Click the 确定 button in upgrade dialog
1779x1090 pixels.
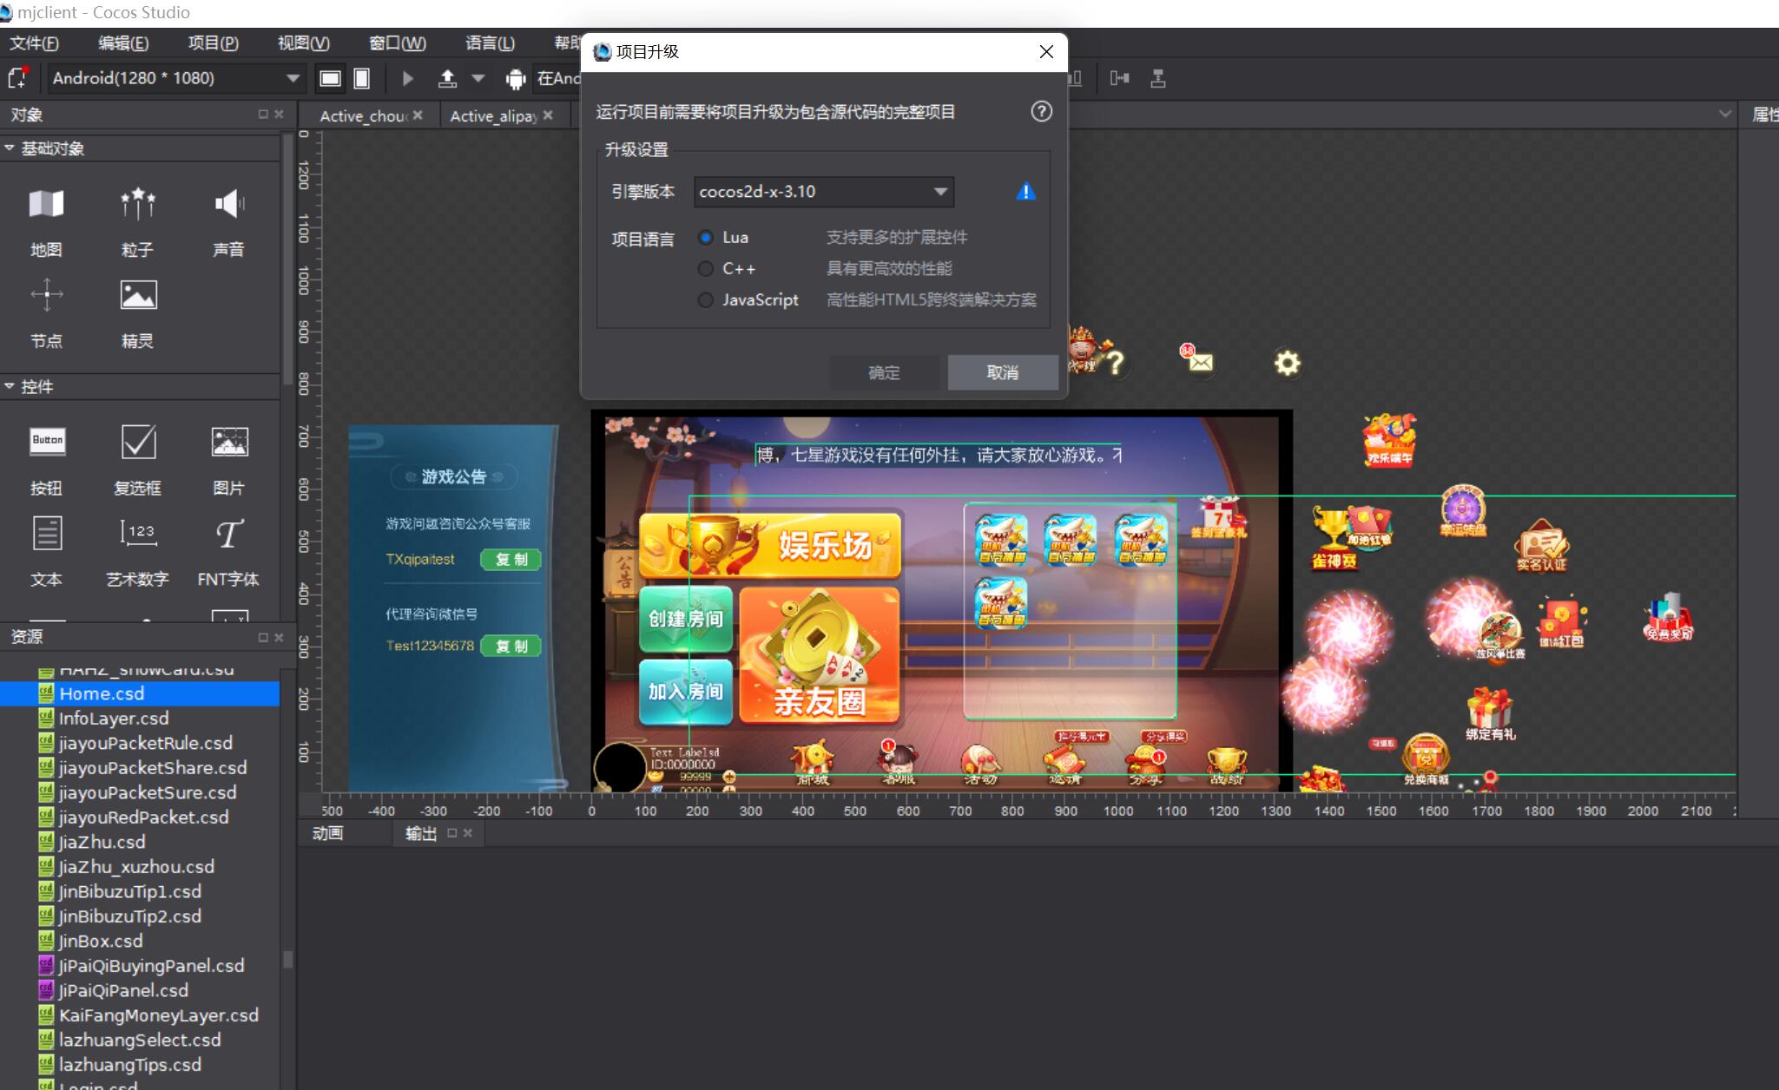pos(884,372)
